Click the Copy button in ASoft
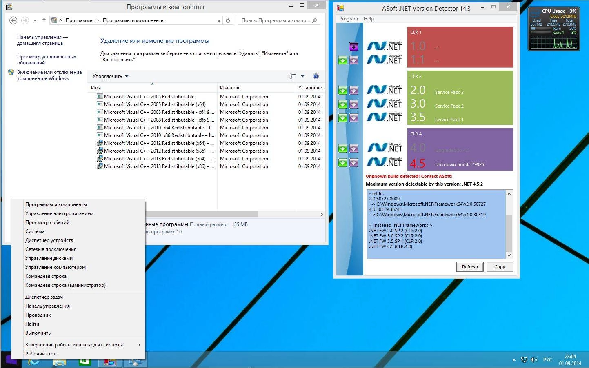This screenshot has height=368, width=589. coord(500,267)
